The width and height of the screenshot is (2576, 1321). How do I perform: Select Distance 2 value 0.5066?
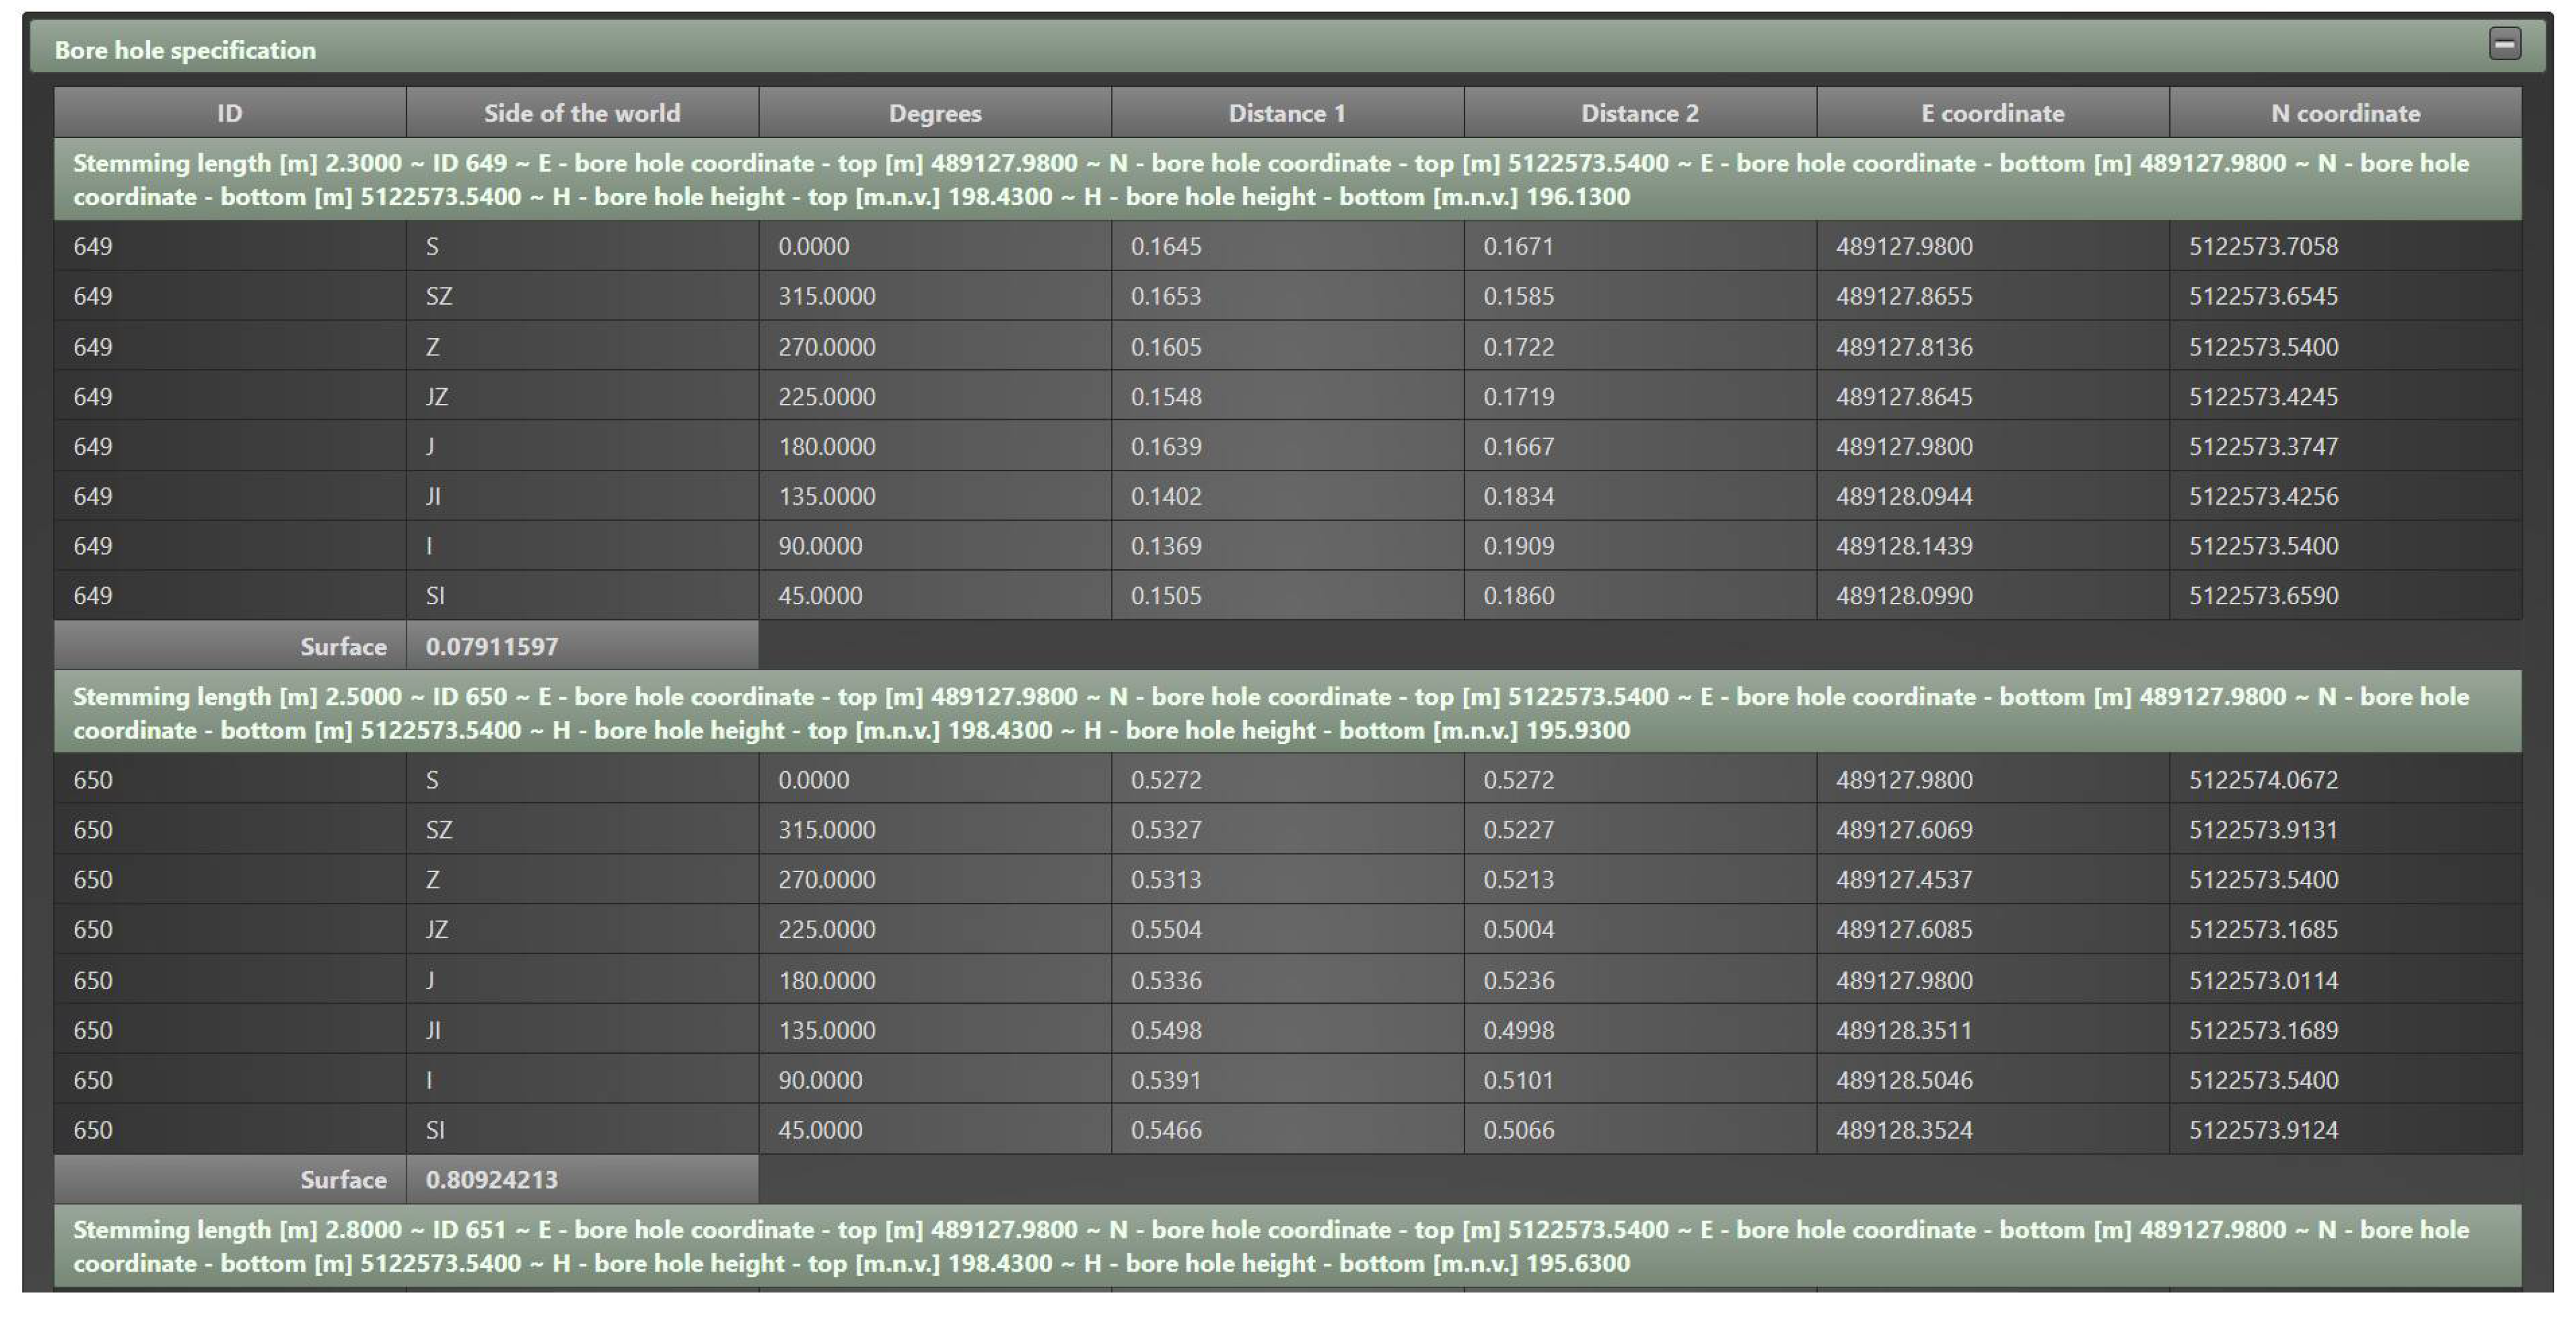pyautogui.click(x=1518, y=1131)
